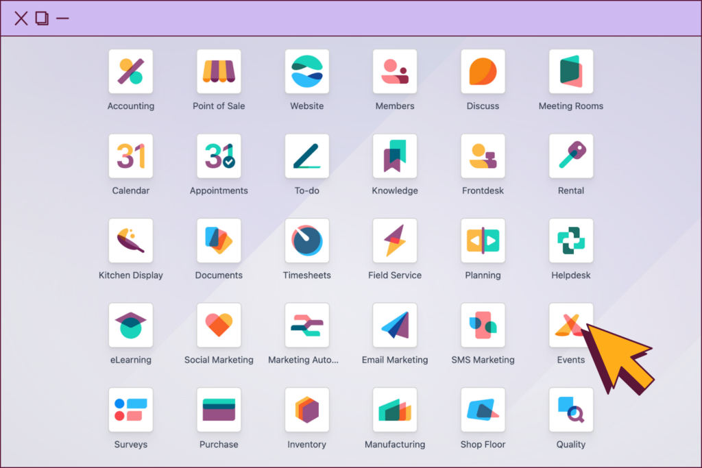
Task: Open the Inventory app icon
Action: [x=306, y=410]
